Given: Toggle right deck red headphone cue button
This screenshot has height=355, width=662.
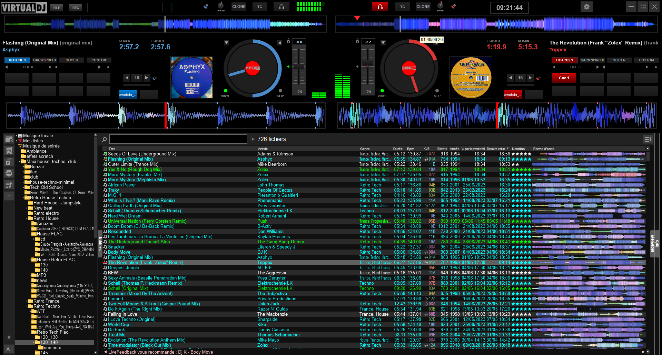Looking at the screenshot, I should [380, 7].
